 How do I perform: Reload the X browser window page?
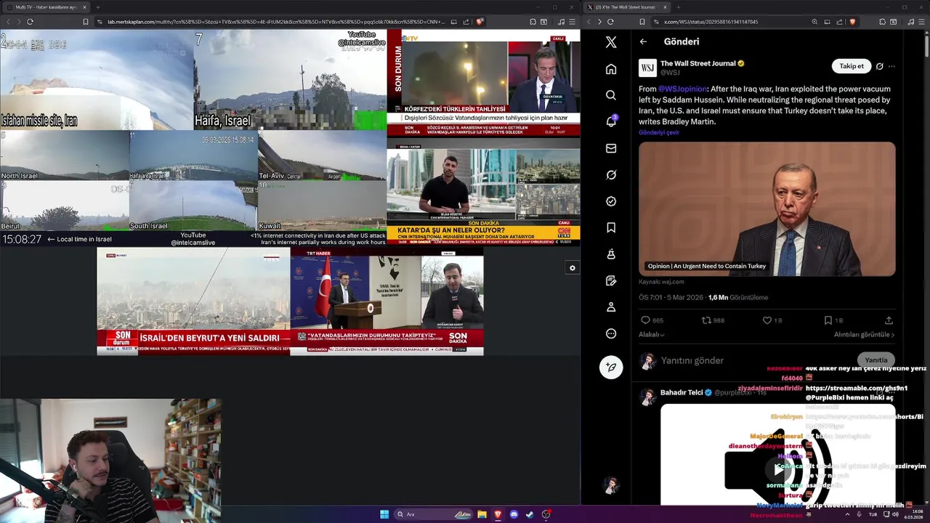tap(610, 22)
